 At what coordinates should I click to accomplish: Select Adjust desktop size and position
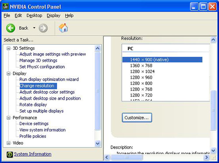pyautogui.click(x=50, y=98)
